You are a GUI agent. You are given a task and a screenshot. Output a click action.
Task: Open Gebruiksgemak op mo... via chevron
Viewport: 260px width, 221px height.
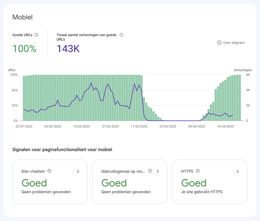point(158,171)
